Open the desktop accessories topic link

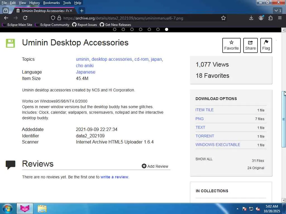coord(112,59)
